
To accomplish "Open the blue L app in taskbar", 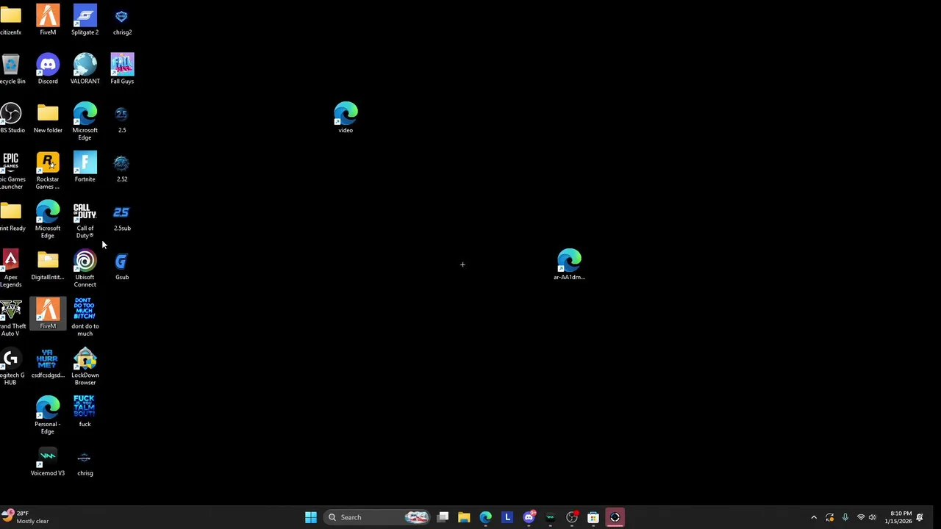I will pos(507,517).
